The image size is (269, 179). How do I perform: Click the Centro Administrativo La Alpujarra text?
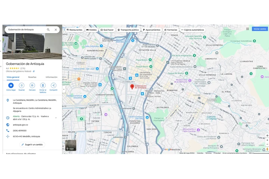pos(32,110)
